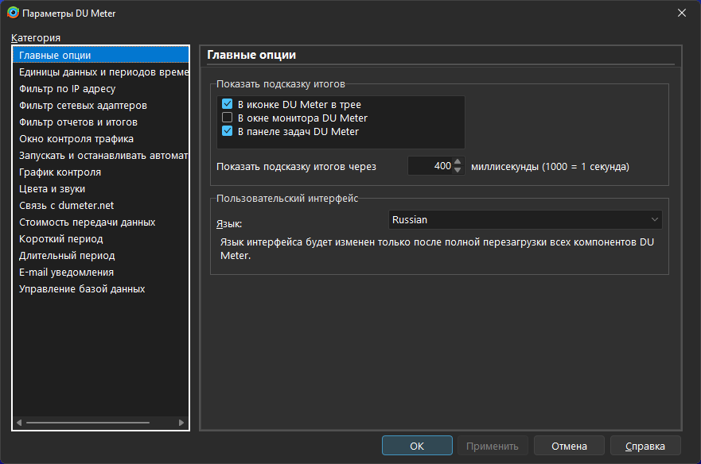Increase tooltip delay with up spinner arrow
This screenshot has height=464, width=701.
click(458, 162)
